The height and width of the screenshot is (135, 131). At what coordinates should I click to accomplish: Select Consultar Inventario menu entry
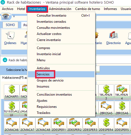[61, 16]
